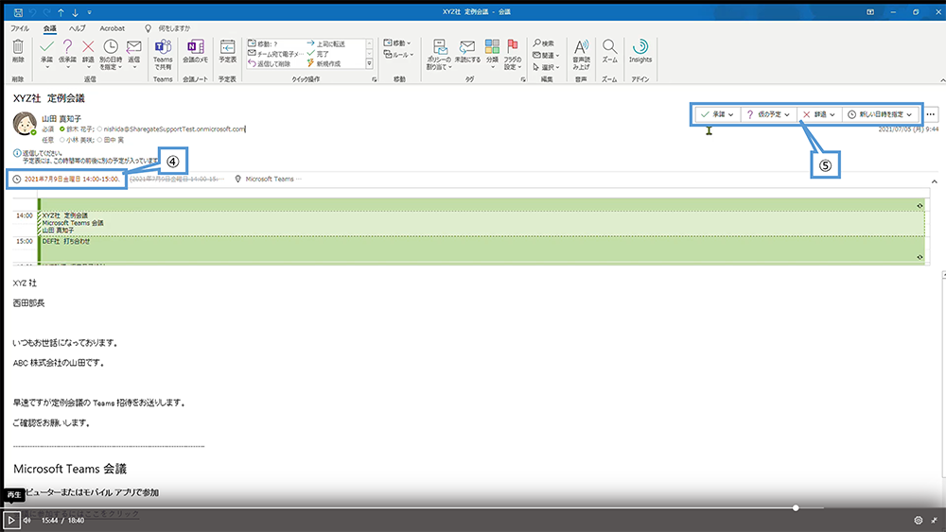The width and height of the screenshot is (946, 532).
Task: Select the チーム宛て電子メール quick step
Action: click(275, 54)
